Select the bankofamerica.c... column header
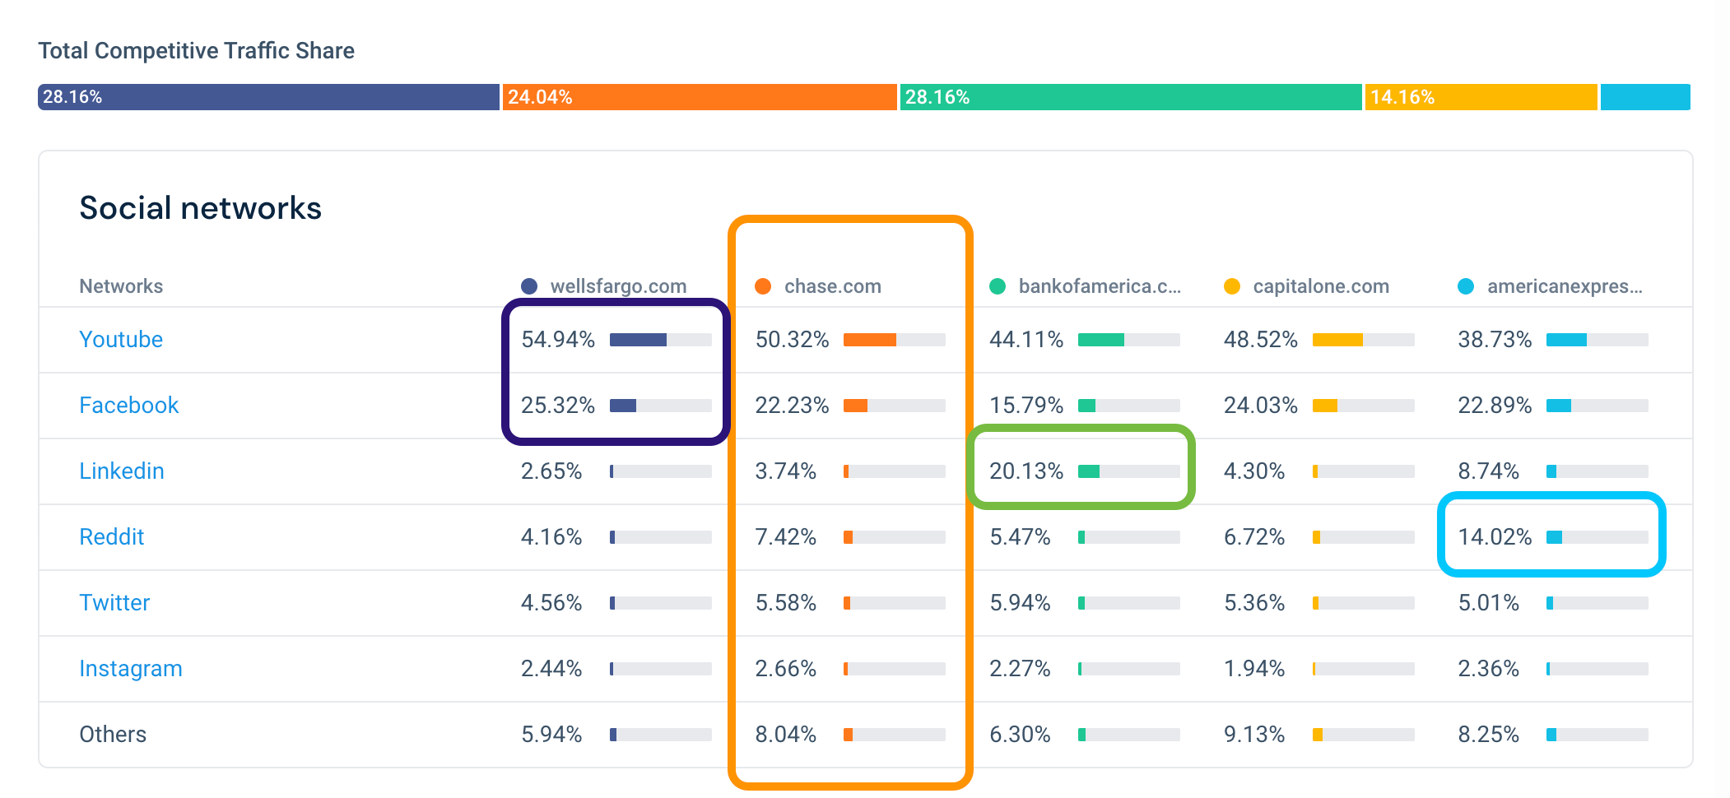The height and width of the screenshot is (798, 1730). 1100,286
